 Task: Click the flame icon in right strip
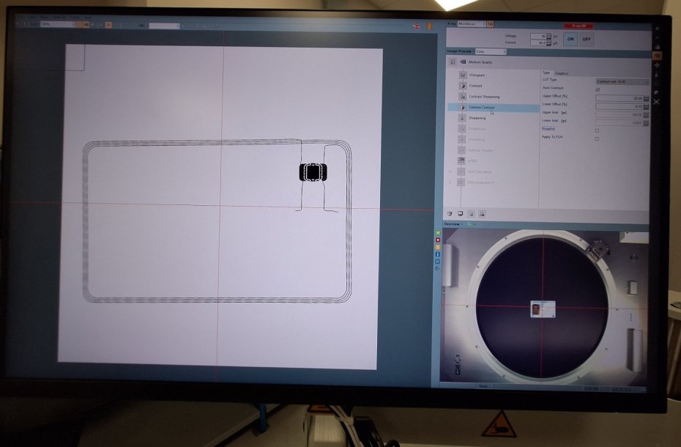pyautogui.click(x=657, y=46)
